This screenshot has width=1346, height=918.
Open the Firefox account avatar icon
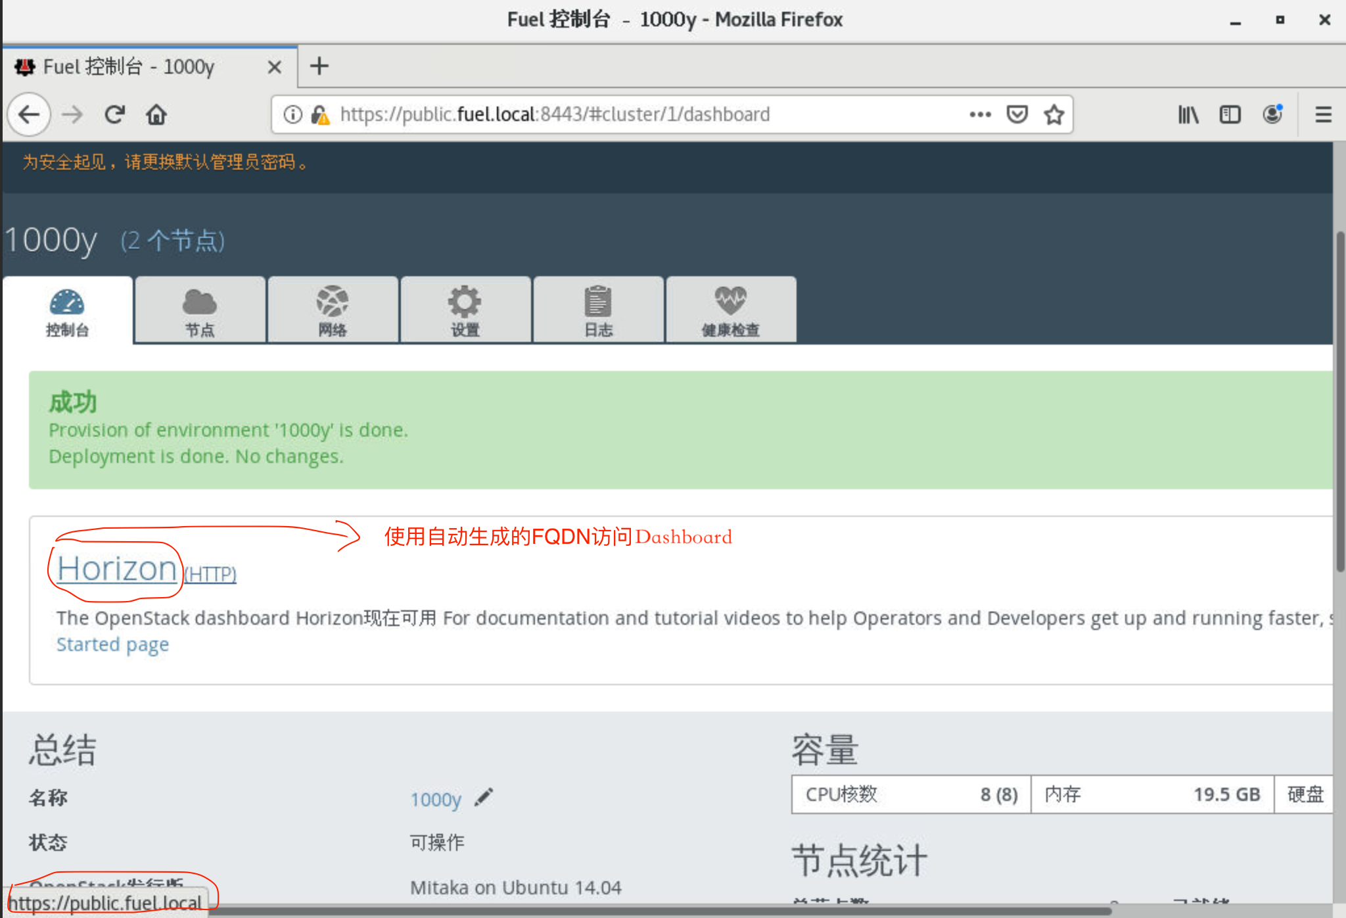point(1272,114)
